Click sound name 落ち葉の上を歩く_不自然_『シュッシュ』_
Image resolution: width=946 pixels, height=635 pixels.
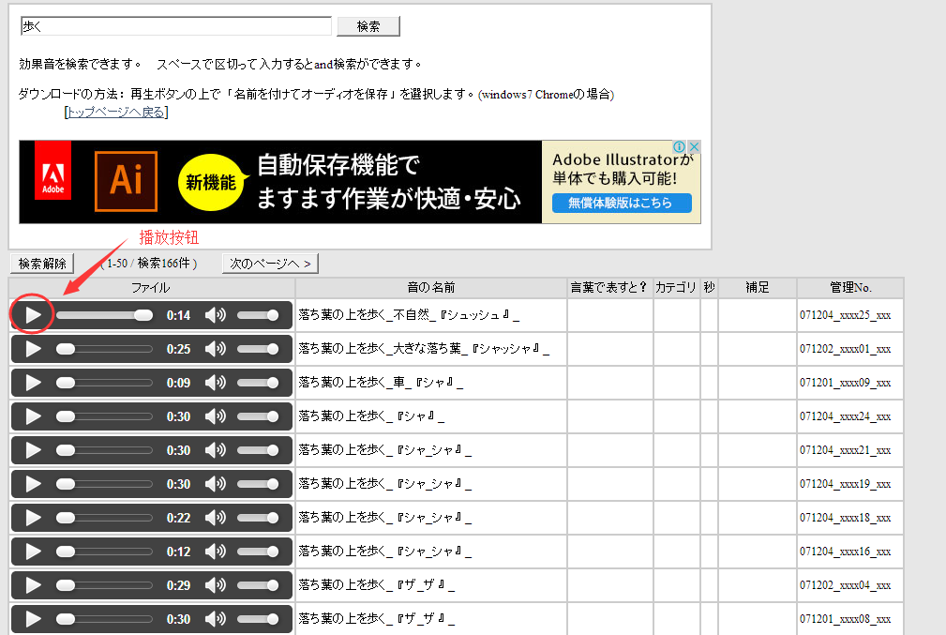409,315
